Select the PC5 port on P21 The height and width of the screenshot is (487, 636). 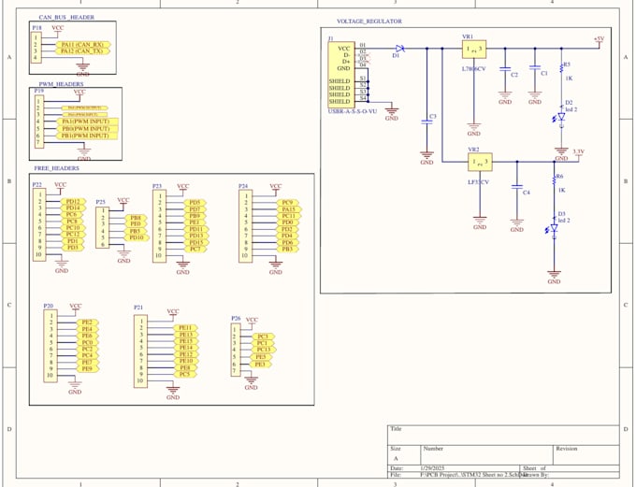pos(185,374)
